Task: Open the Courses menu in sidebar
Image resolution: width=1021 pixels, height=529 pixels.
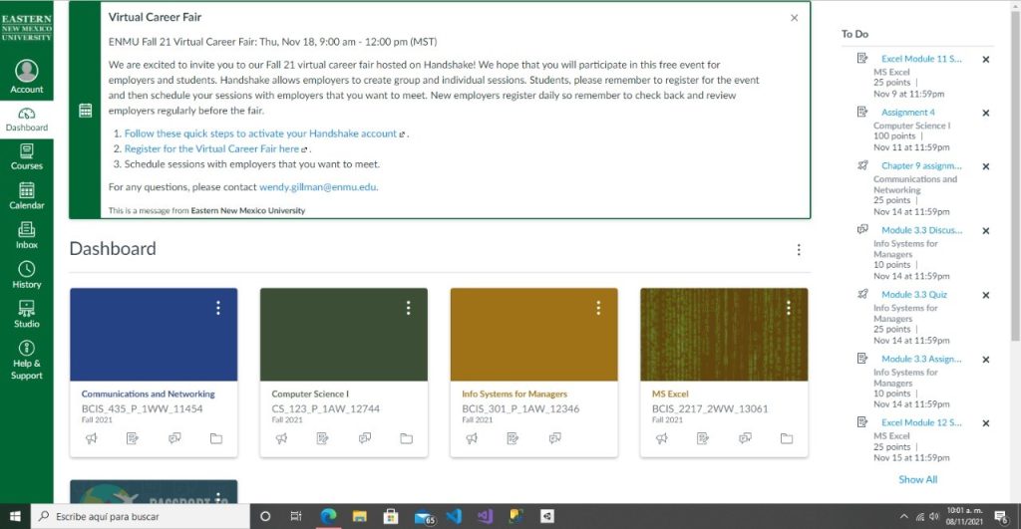Action: coord(27,156)
